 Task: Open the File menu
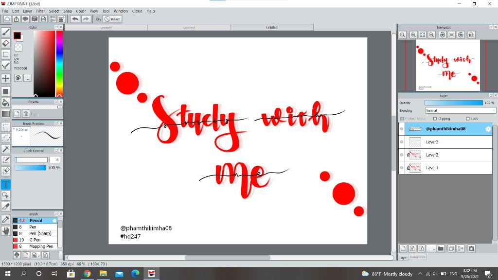[x=5, y=11]
